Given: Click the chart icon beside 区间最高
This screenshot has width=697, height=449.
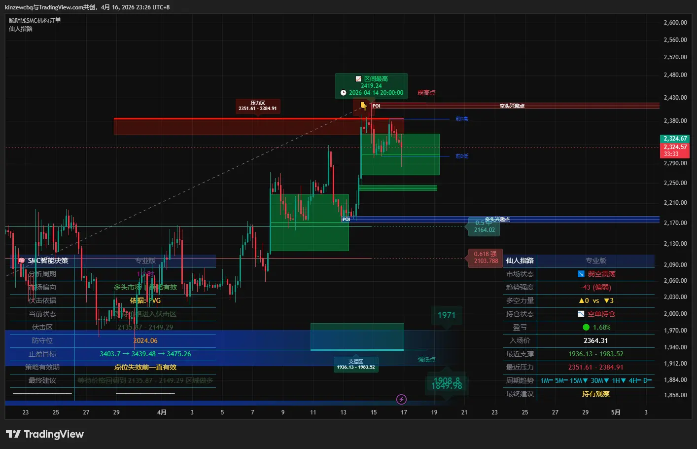Looking at the screenshot, I should tap(358, 79).
